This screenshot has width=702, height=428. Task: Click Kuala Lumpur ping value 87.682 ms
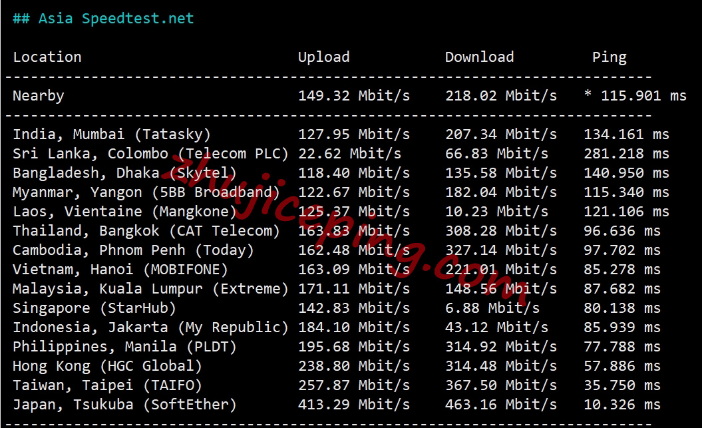click(622, 288)
